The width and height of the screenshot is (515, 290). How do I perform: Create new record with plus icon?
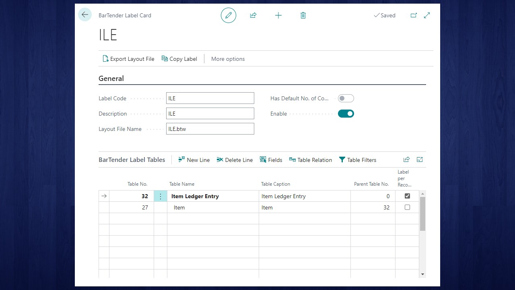(x=278, y=15)
